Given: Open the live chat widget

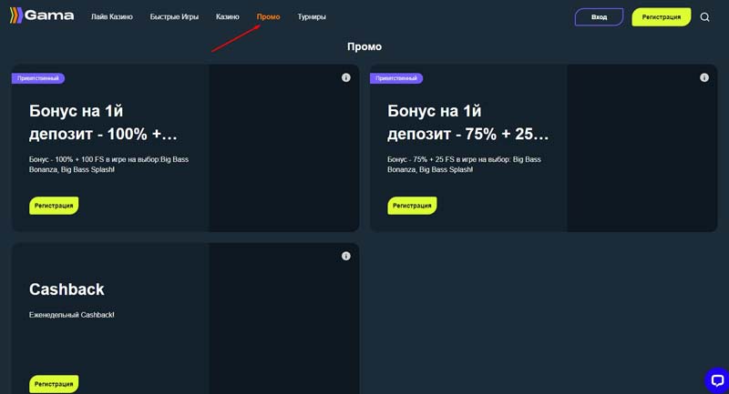Looking at the screenshot, I should click(x=716, y=379).
